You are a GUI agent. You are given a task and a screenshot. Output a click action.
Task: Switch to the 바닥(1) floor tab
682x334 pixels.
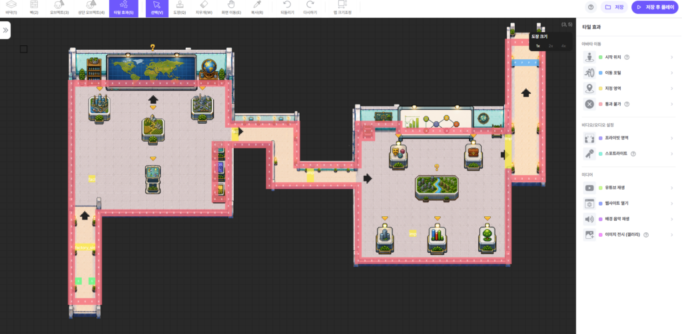[x=11, y=8]
